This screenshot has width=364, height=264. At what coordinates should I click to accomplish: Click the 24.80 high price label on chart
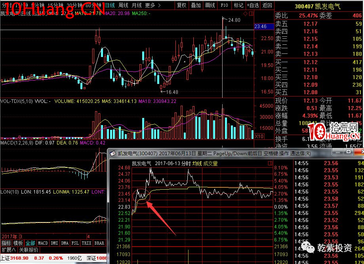tap(234, 20)
